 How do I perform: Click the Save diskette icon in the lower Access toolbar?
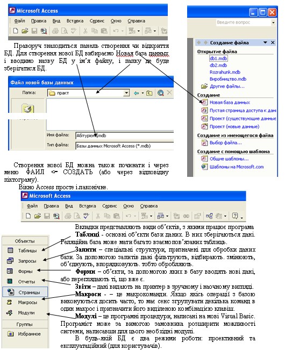coord(47,216)
